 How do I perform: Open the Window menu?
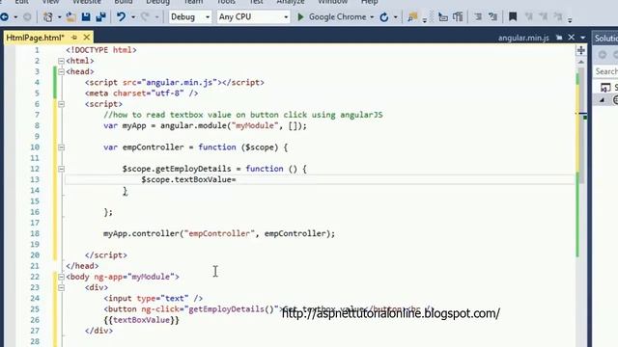(332, 2)
